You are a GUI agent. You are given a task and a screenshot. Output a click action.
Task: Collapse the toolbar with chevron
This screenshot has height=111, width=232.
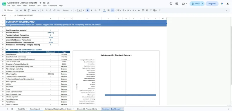(x=226, y=10)
